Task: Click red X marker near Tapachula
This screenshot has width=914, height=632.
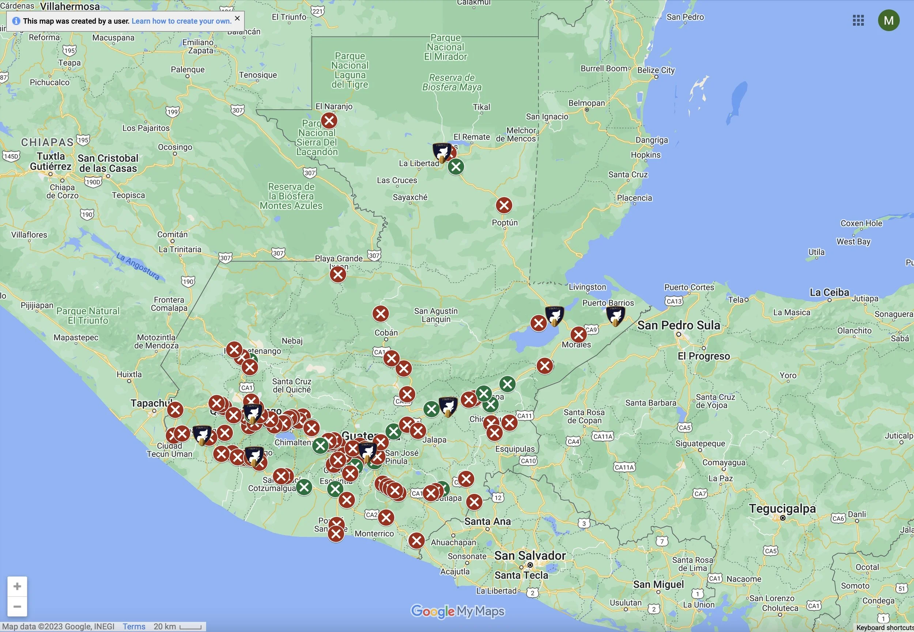Action: (175, 410)
